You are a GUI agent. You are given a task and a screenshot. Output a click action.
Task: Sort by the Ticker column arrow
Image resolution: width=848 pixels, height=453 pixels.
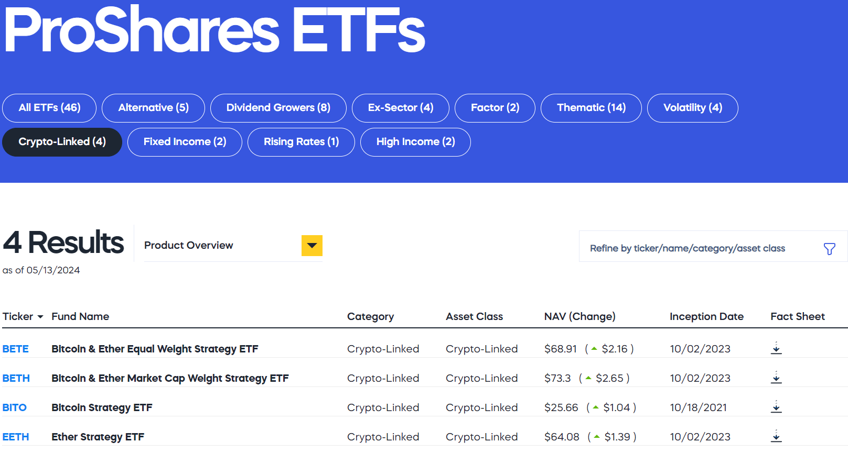[x=40, y=317]
